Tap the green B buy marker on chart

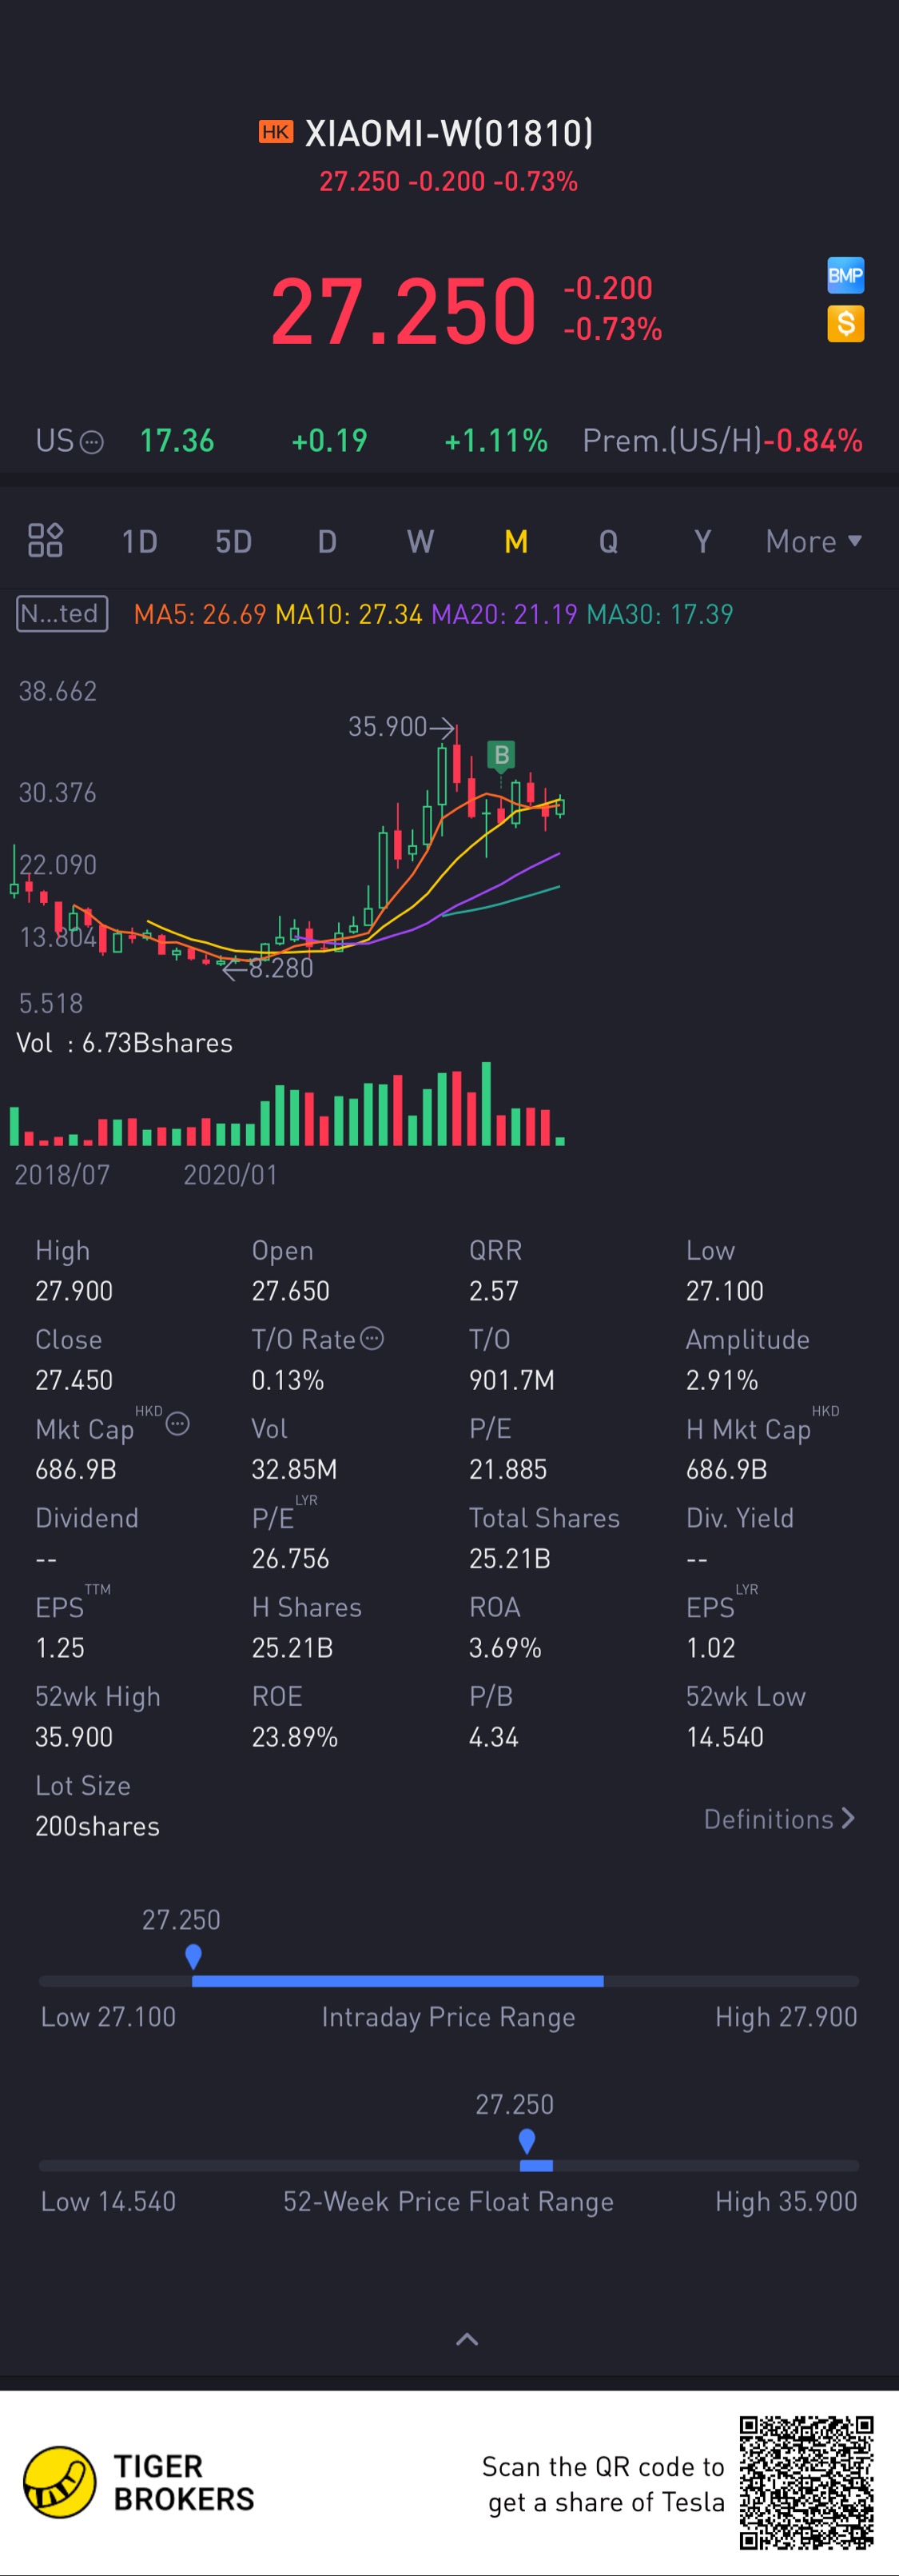(502, 754)
